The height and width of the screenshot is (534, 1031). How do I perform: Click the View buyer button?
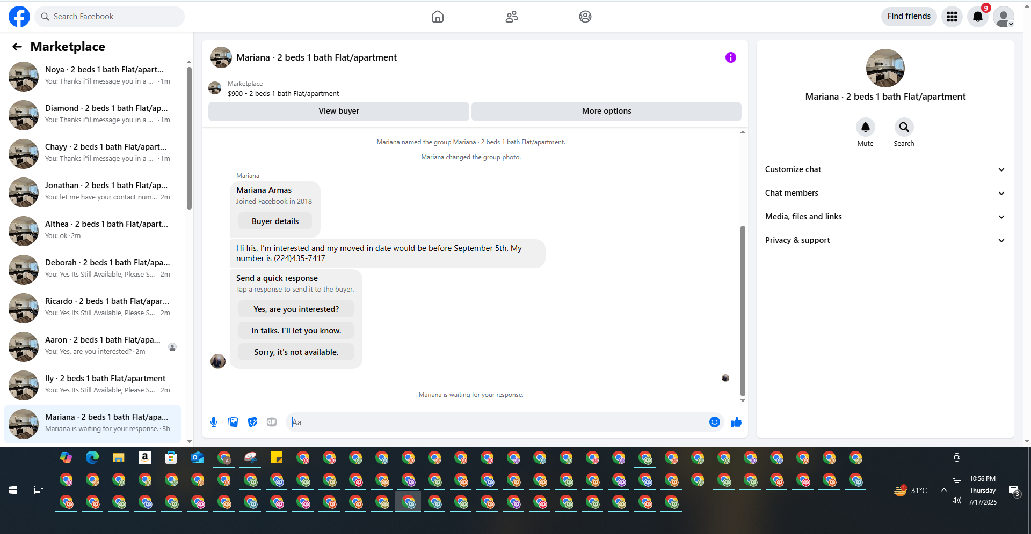[339, 111]
